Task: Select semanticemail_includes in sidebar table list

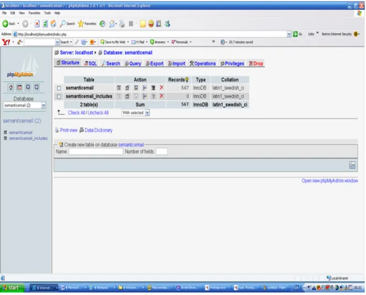Action: [28, 139]
